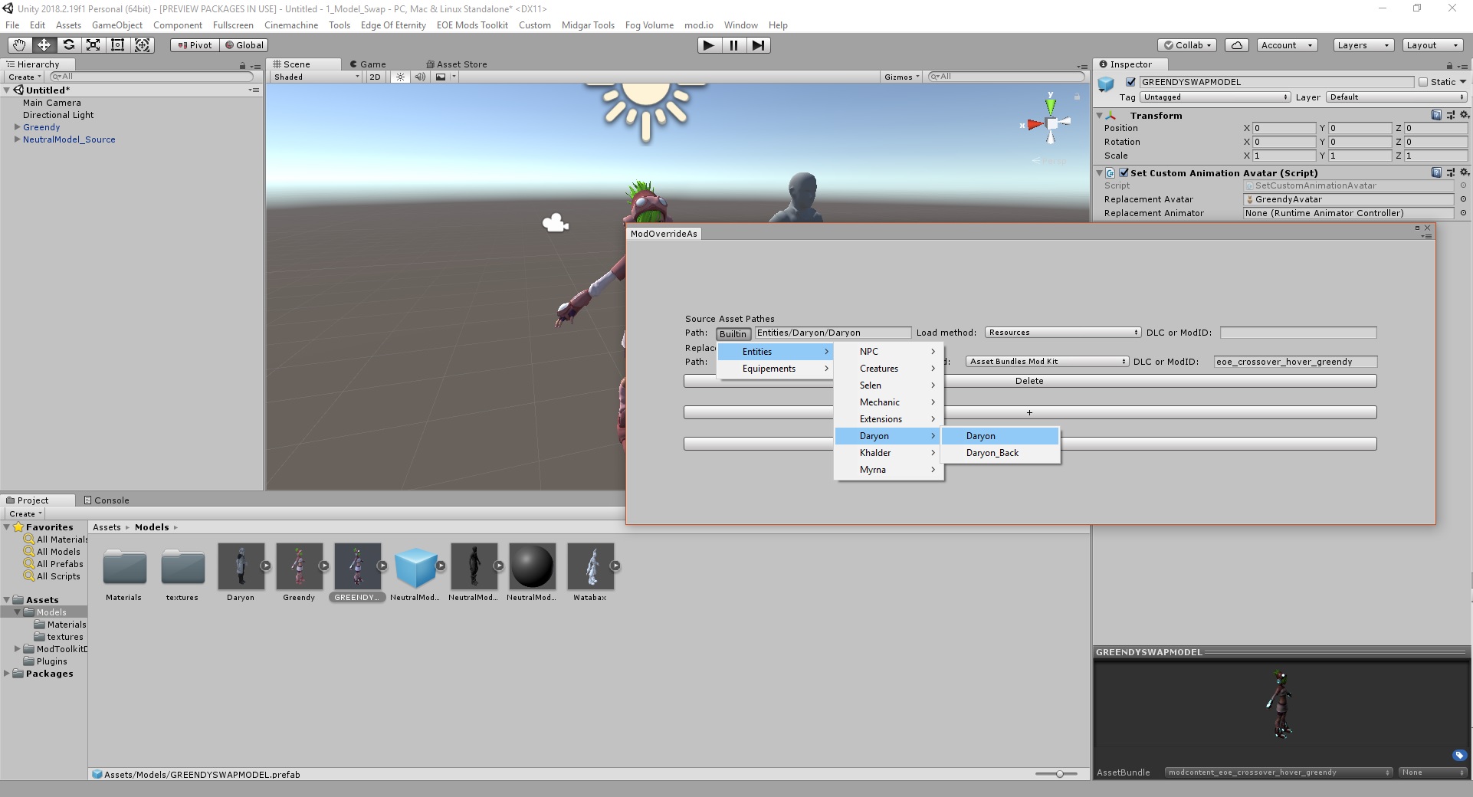
Task: Open the cloud services panel
Action: pyautogui.click(x=1236, y=45)
